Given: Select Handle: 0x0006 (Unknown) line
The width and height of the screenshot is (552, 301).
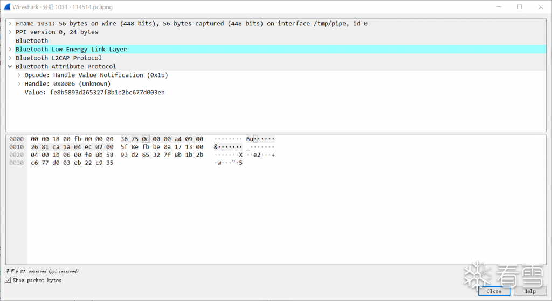Looking at the screenshot, I should pos(67,83).
